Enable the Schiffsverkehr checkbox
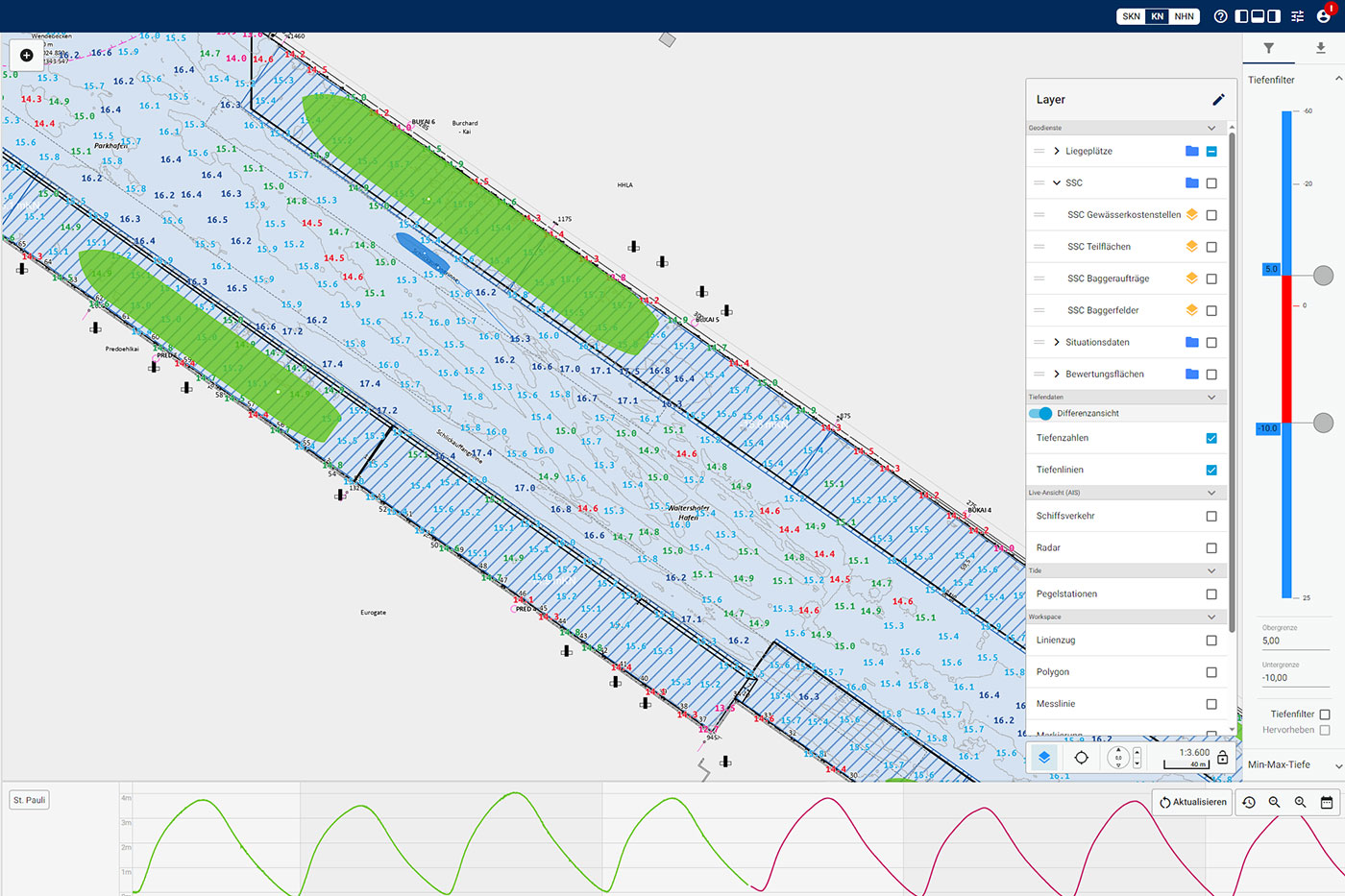This screenshot has height=896, width=1345. (1211, 517)
